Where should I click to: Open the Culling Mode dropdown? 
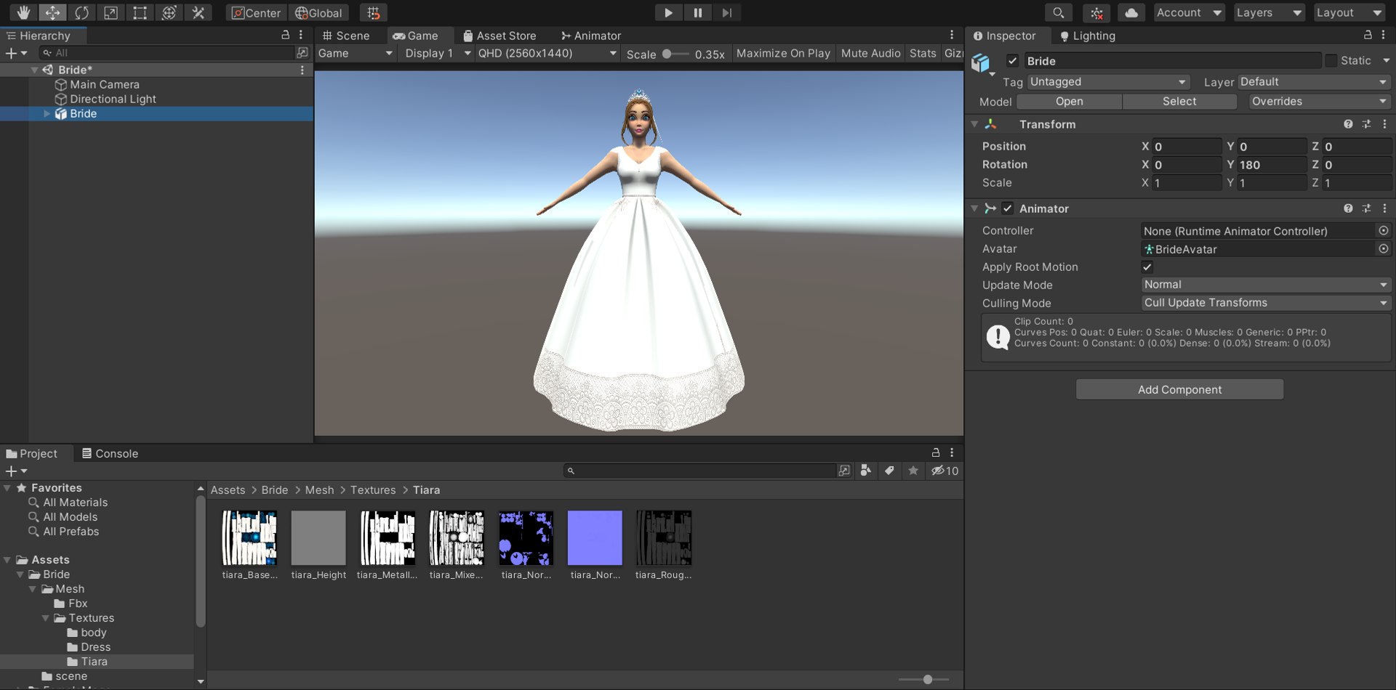(1266, 303)
